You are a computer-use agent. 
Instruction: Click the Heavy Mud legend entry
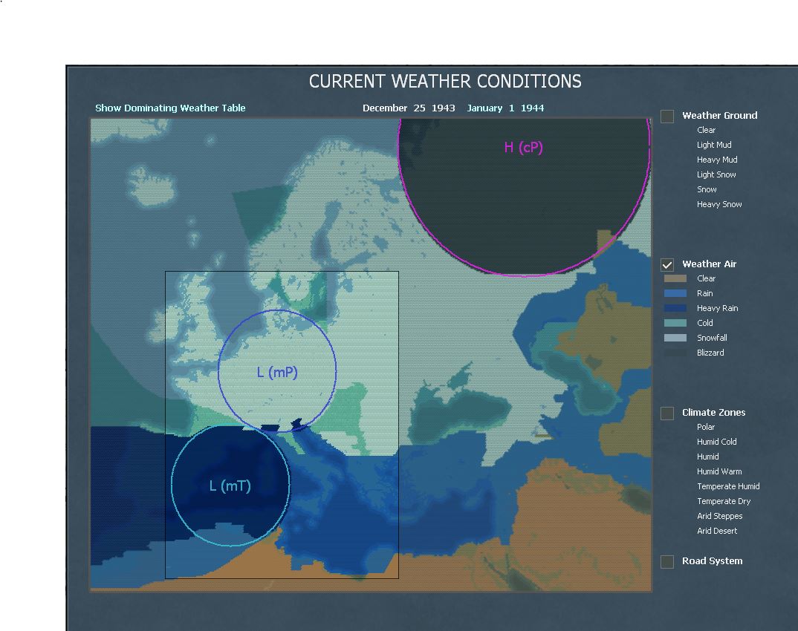(x=717, y=160)
